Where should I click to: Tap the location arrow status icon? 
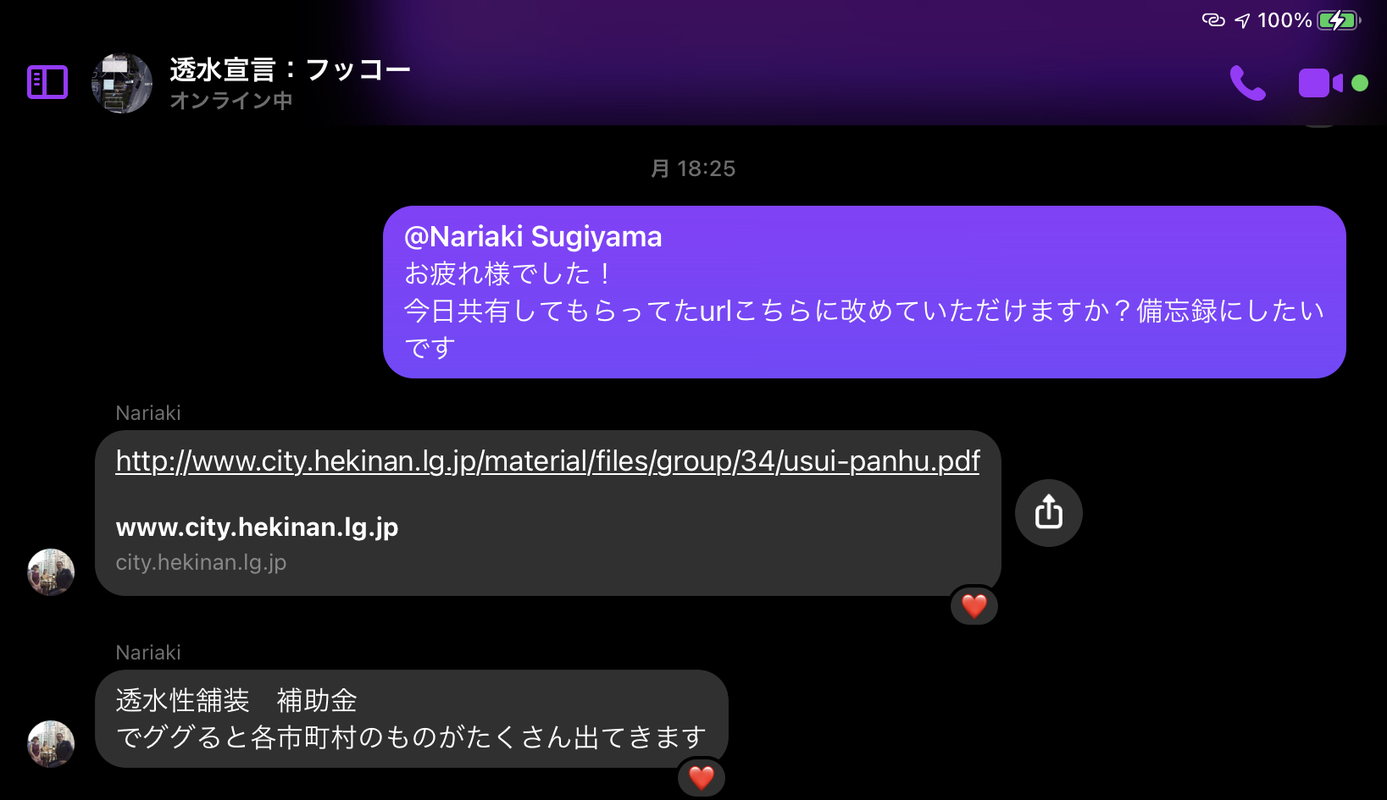1242,20
